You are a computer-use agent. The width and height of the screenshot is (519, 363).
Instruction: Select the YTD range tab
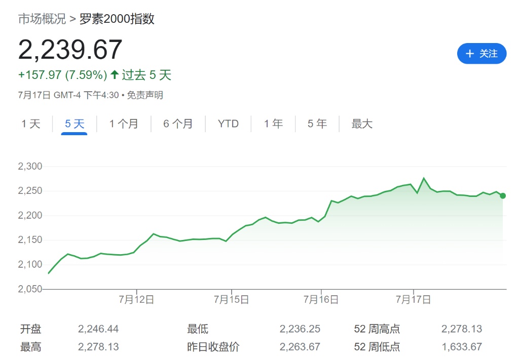tap(228, 124)
